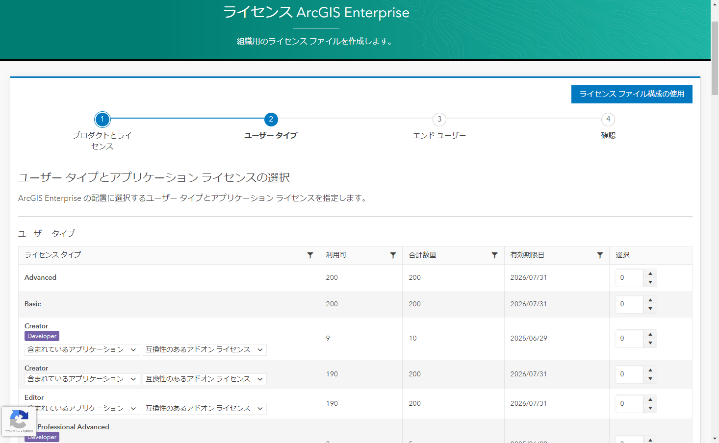
Task: Select the Professional Advanced license name
Action: tap(73, 427)
